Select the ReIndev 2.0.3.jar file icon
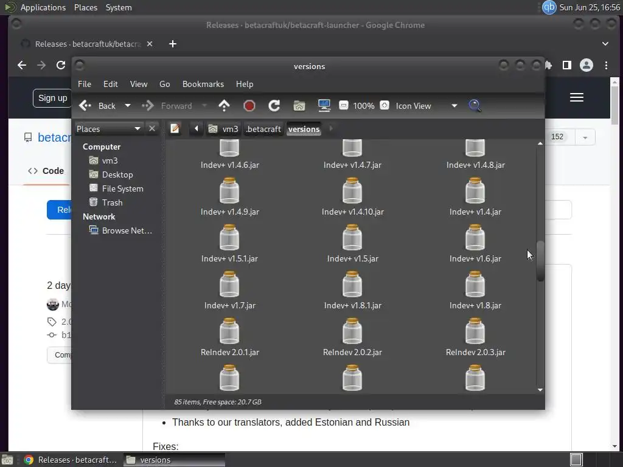Screen dimensions: 623x467 click(x=475, y=331)
